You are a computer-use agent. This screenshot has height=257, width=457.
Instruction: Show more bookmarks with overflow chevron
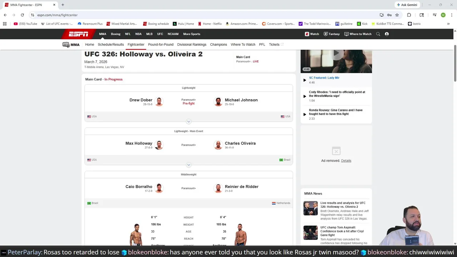(x=448, y=24)
